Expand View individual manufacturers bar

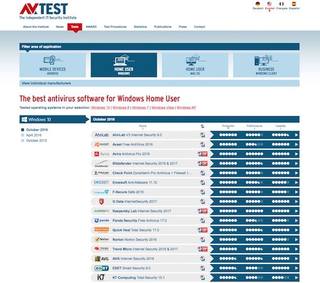(x=159, y=83)
